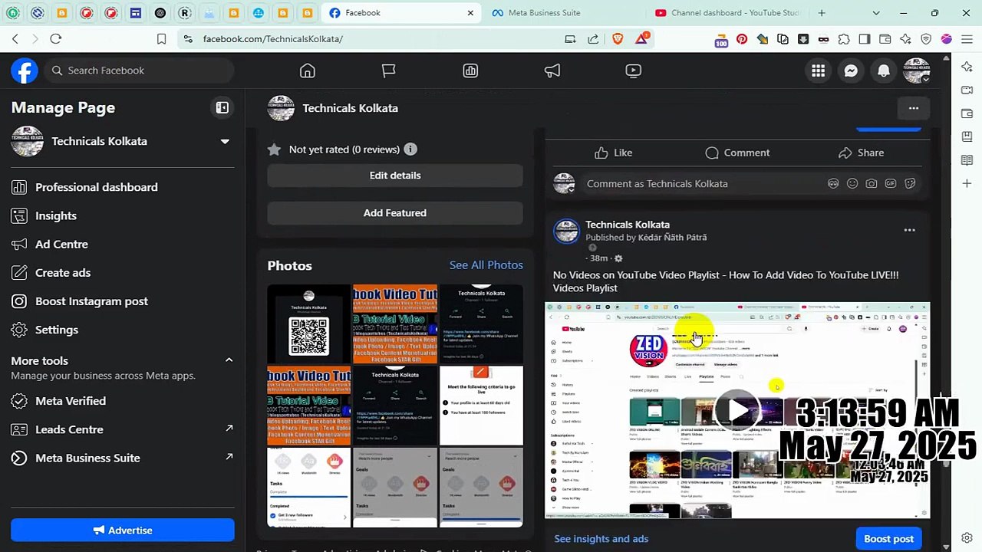Open the Ad Centre megaphone icon
The image size is (982, 552).
click(x=552, y=71)
